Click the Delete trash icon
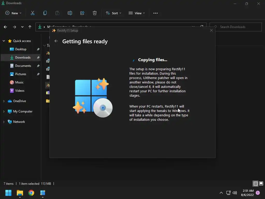This screenshot has width=265, height=199. [95, 13]
